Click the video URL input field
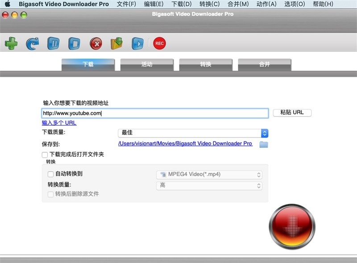This screenshot has height=263, width=357. pos(155,113)
